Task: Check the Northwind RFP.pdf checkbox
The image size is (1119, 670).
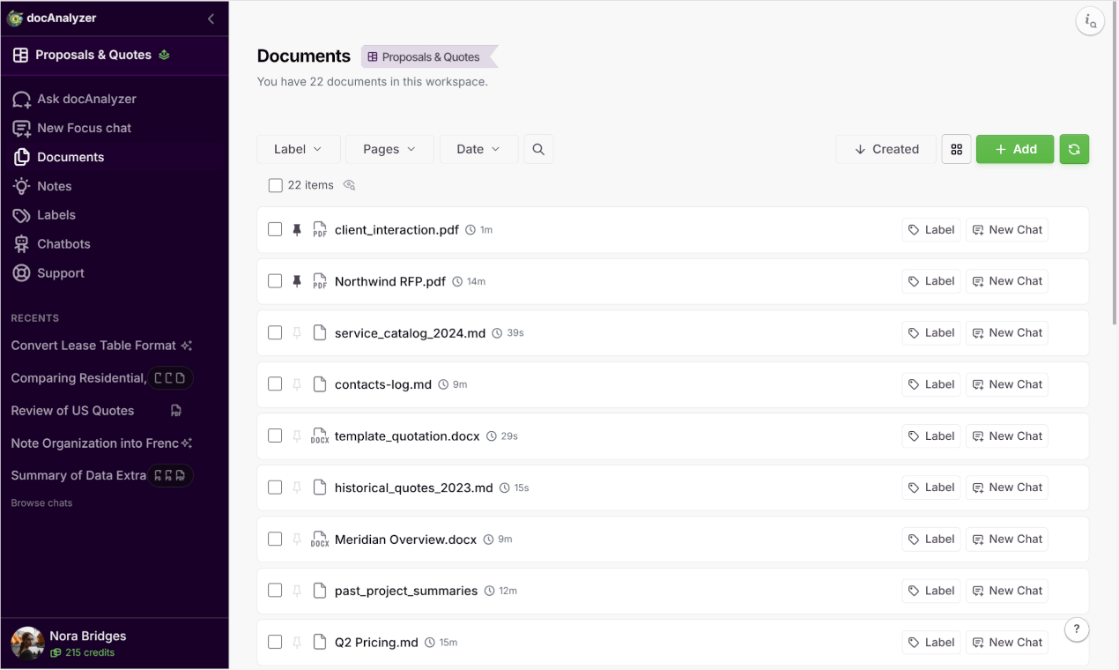Action: 275,281
